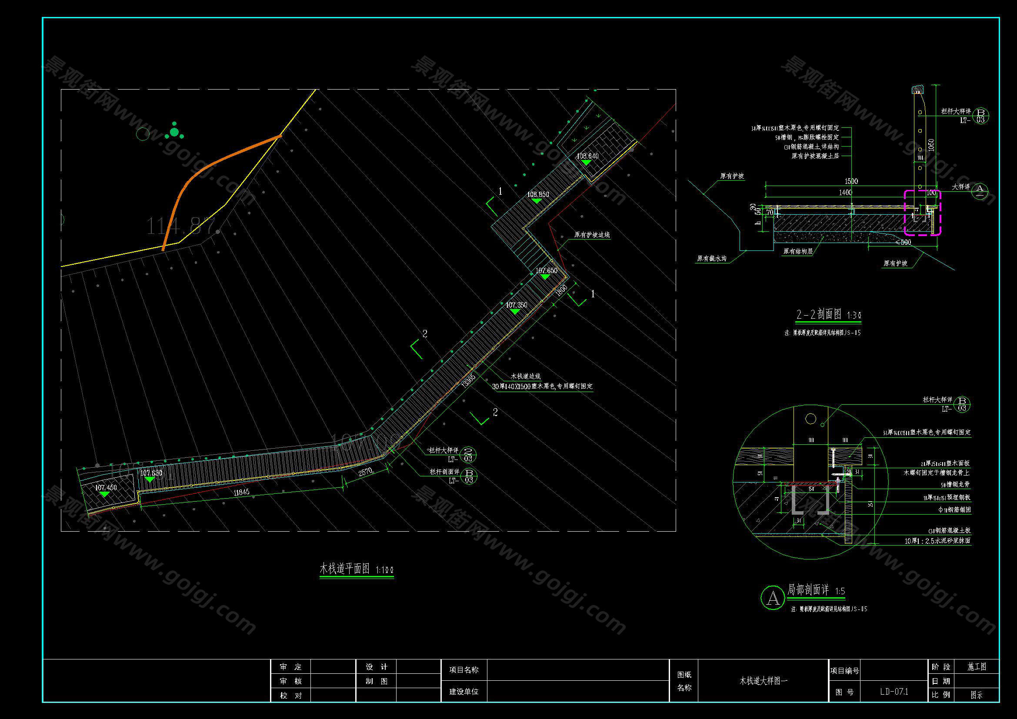The width and height of the screenshot is (1017, 719).
Task: Select the 原有护坡边线 annotation label
Action: 592,235
